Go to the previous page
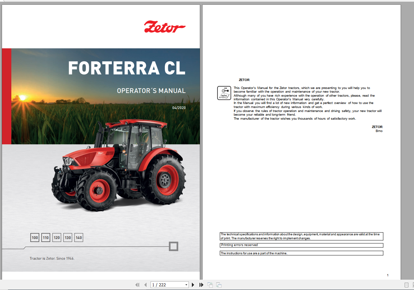The image size is (414, 290). point(145,285)
